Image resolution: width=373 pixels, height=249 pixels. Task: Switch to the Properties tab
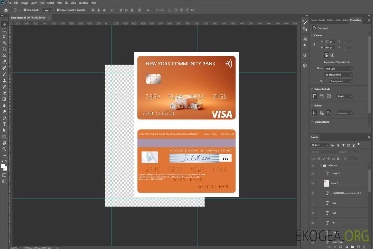tap(355, 20)
